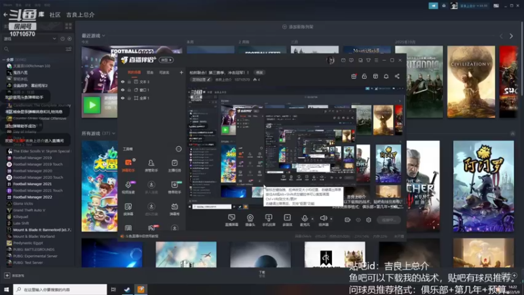524x295 pixels.
Task: Open the 社区 community tab in Steam
Action: click(55, 14)
